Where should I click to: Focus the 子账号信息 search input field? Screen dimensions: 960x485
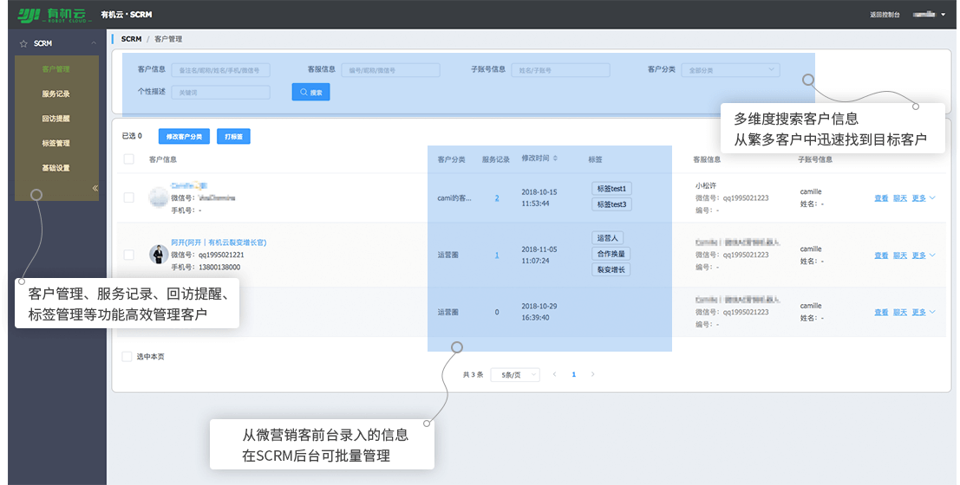coord(560,70)
